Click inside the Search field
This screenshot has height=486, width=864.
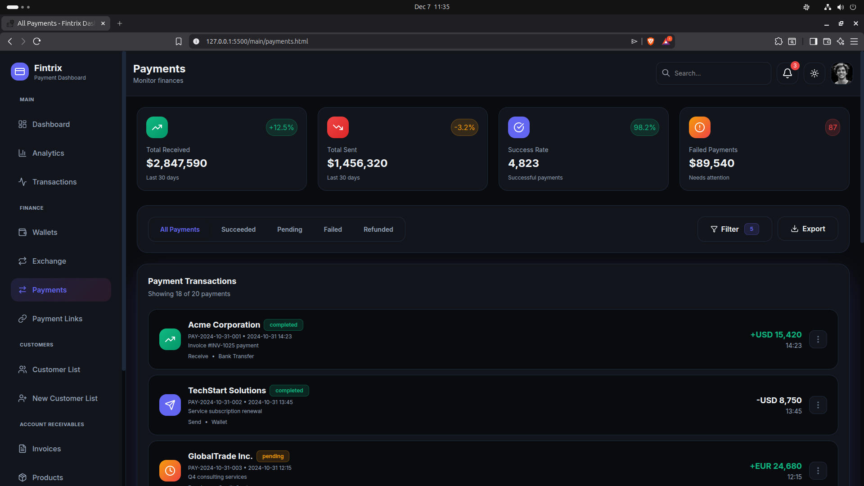714,73
